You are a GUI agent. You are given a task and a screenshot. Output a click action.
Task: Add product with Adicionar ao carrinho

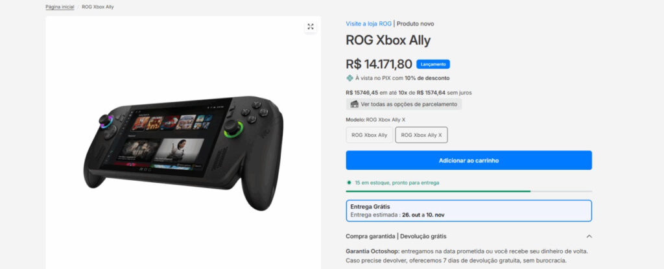pos(469,161)
